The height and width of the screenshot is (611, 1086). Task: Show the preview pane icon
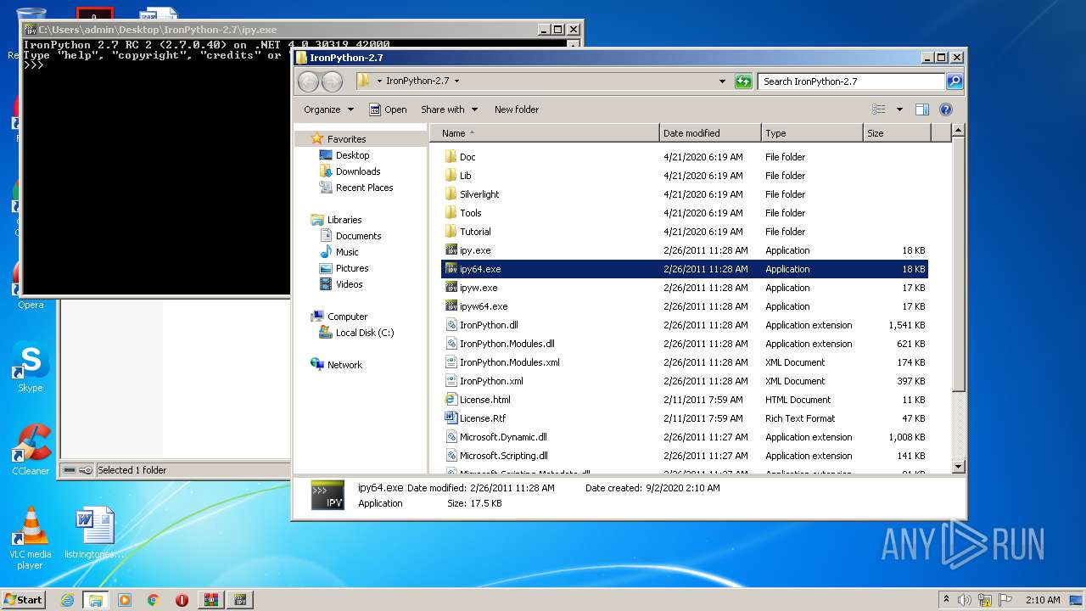pyautogui.click(x=922, y=109)
